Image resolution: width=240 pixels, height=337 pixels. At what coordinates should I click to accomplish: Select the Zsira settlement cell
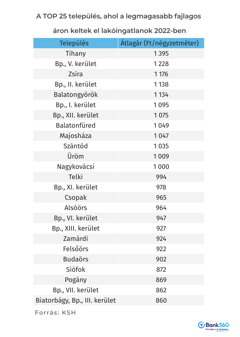(76, 74)
